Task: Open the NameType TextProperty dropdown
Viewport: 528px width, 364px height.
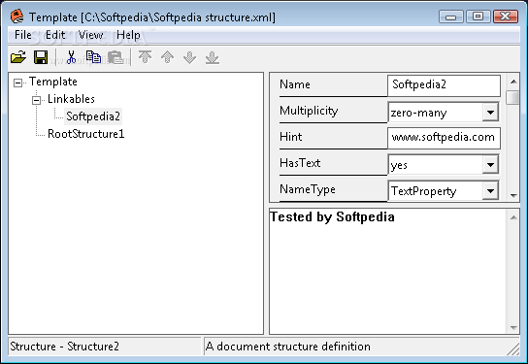Action: pos(490,191)
